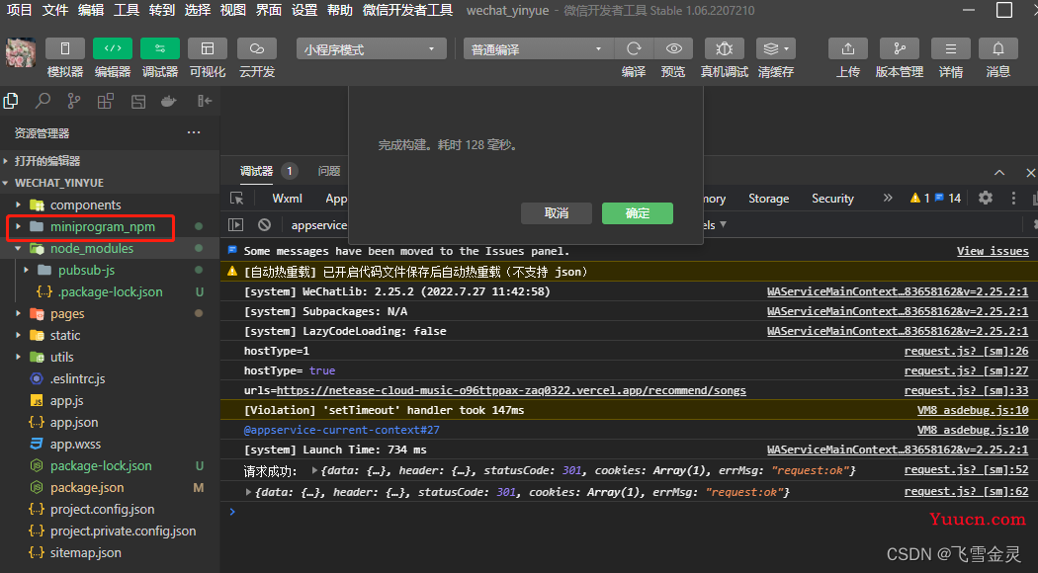Open the 项目 menu

[19, 10]
